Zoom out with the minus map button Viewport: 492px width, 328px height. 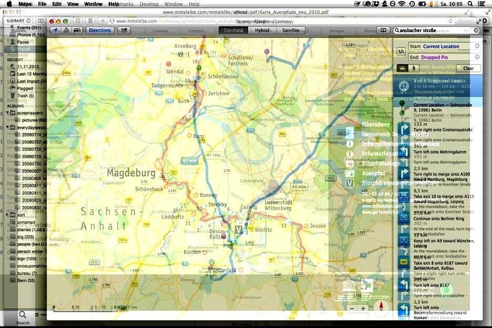tap(352, 309)
